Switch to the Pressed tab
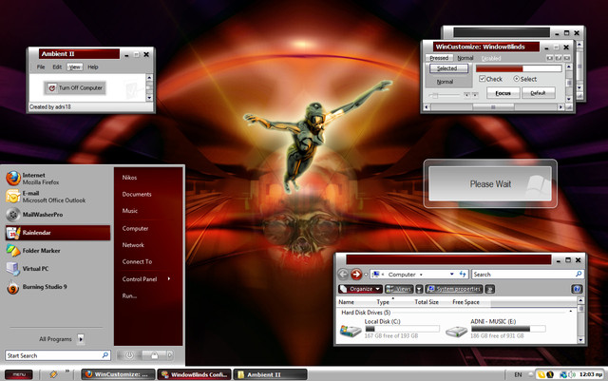The height and width of the screenshot is (381, 608). click(x=439, y=58)
